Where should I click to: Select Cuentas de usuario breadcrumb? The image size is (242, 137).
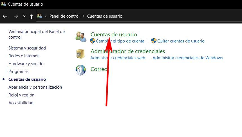click(105, 16)
